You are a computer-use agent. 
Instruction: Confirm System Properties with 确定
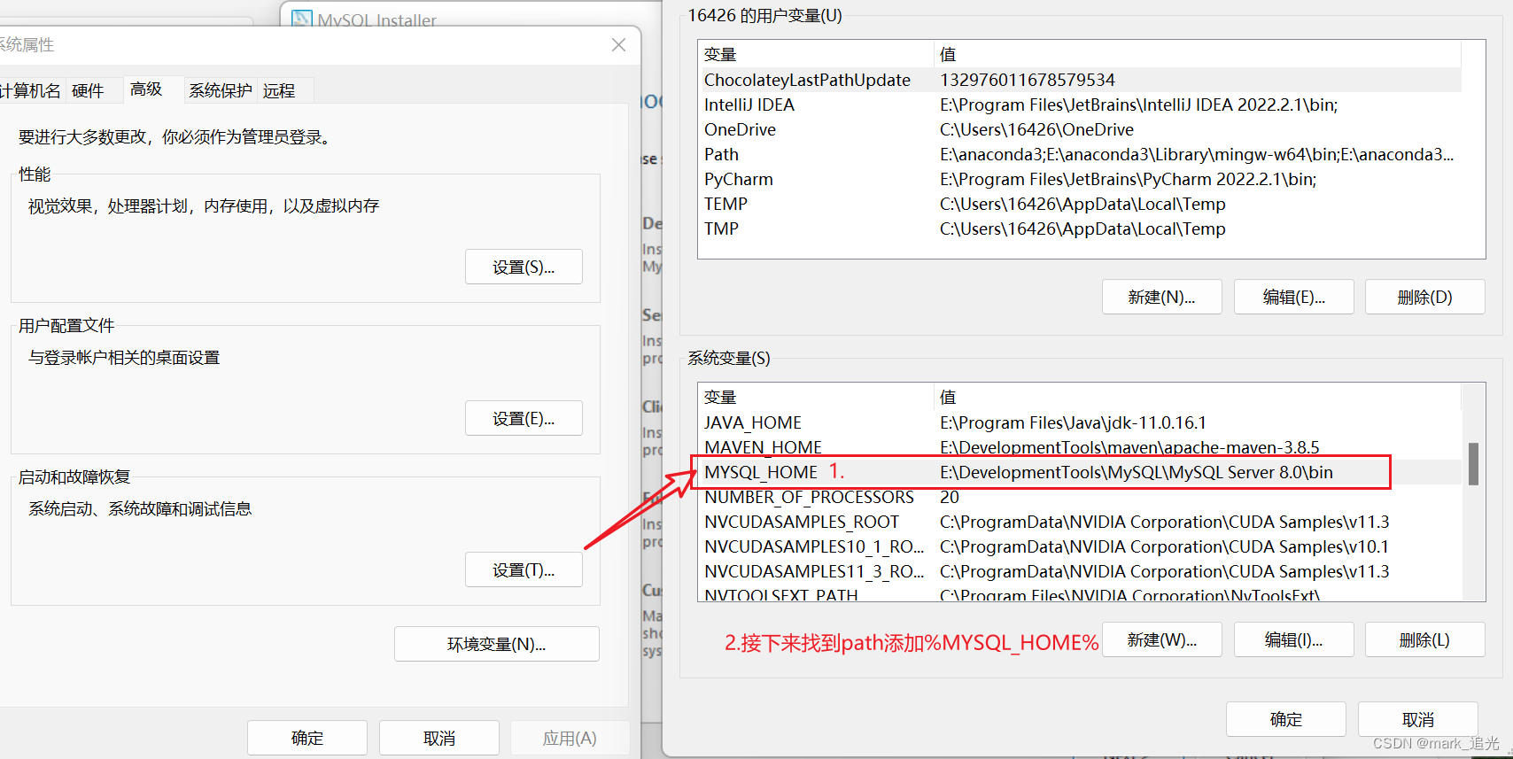click(x=307, y=738)
